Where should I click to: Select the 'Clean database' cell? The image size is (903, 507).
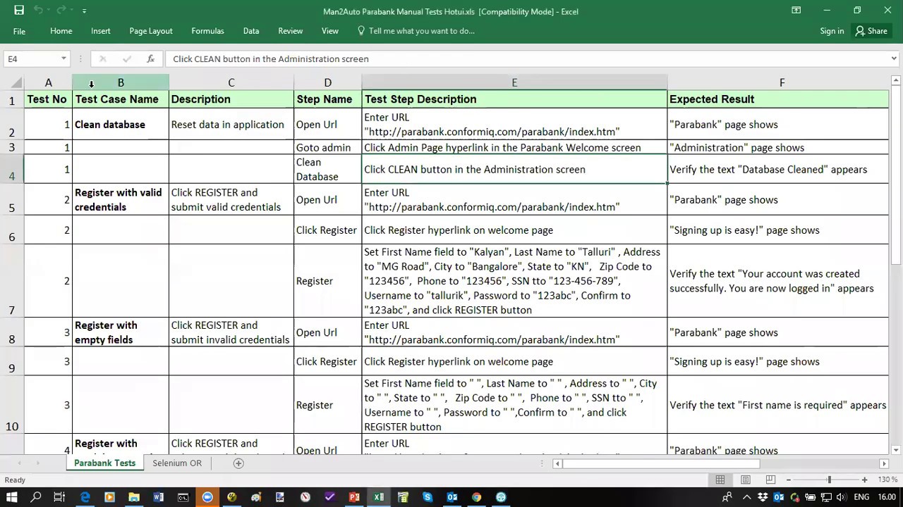coord(121,125)
